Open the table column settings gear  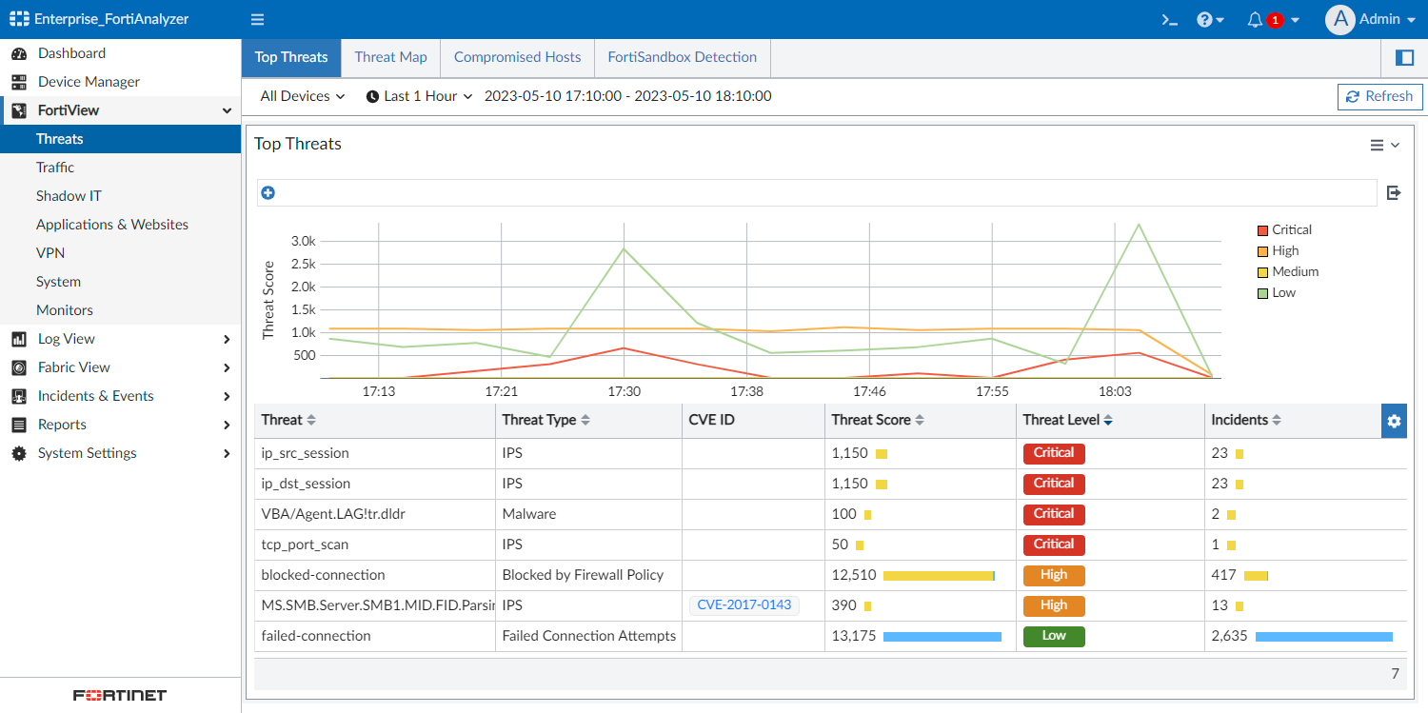(x=1394, y=420)
